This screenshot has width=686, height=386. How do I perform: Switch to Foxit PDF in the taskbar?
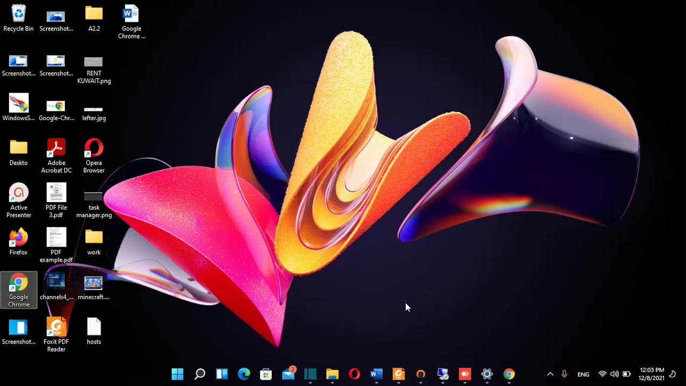399,374
